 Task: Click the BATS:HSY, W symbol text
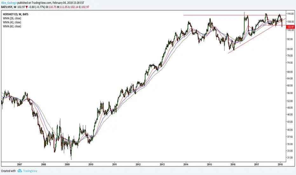pyautogui.click(x=9, y=7)
